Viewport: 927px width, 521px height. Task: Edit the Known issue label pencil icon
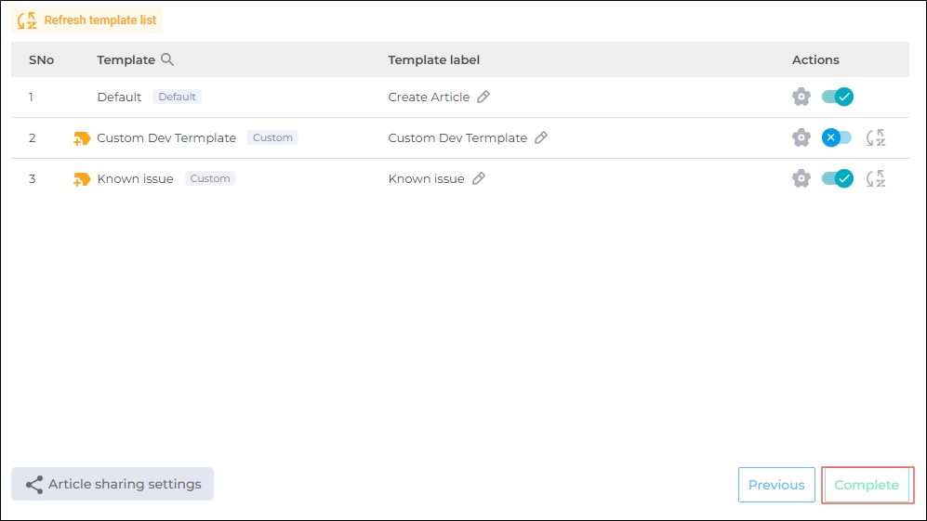tap(479, 178)
